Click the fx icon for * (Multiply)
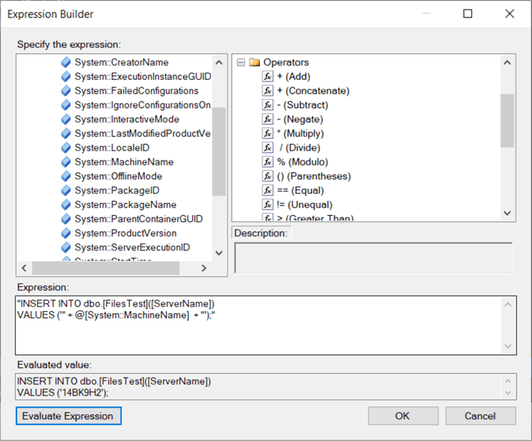The height and width of the screenshot is (441, 532). [x=268, y=134]
